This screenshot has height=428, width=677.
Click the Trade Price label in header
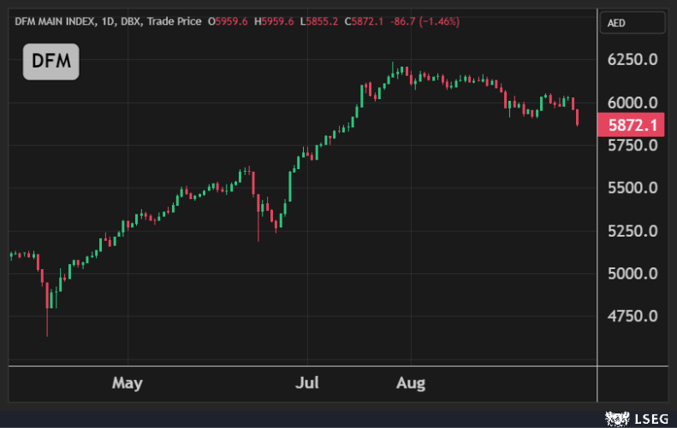[x=175, y=21]
